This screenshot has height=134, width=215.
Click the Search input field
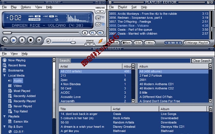click(130, 61)
